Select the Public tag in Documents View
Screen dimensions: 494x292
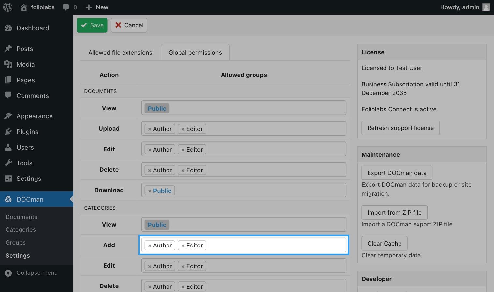pos(157,108)
